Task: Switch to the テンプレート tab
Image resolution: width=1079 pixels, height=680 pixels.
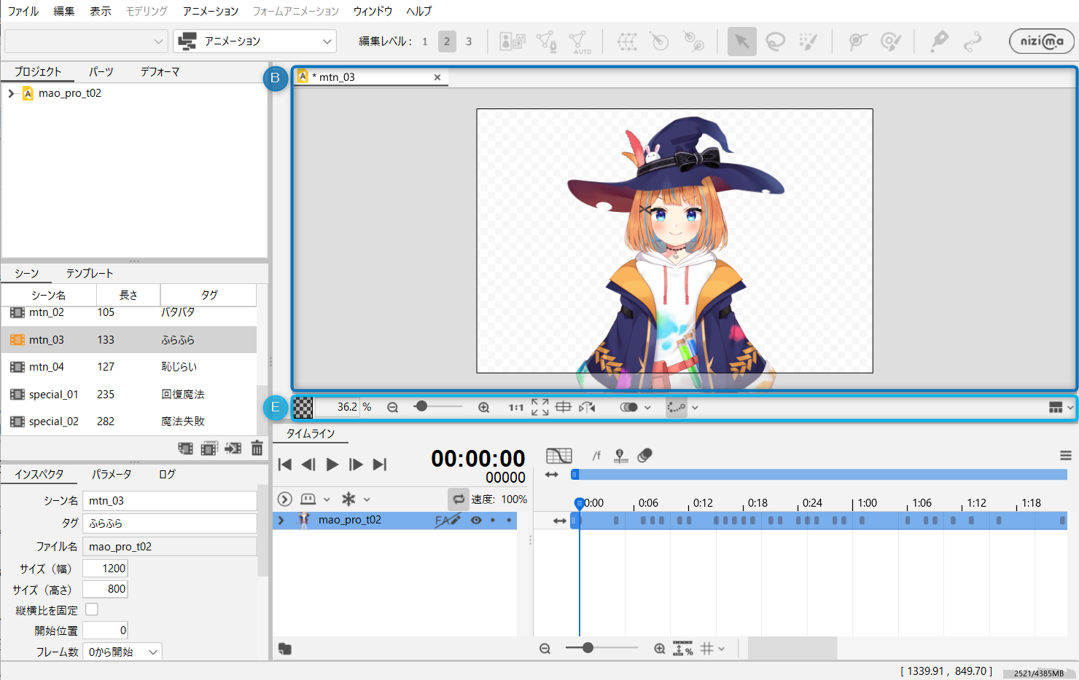Action: [x=90, y=273]
